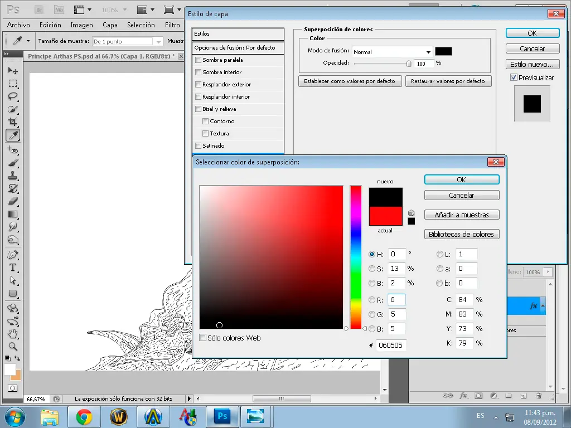Viewport: 571px width, 428px height.
Task: Select the S saturation radio button
Action: click(372, 269)
